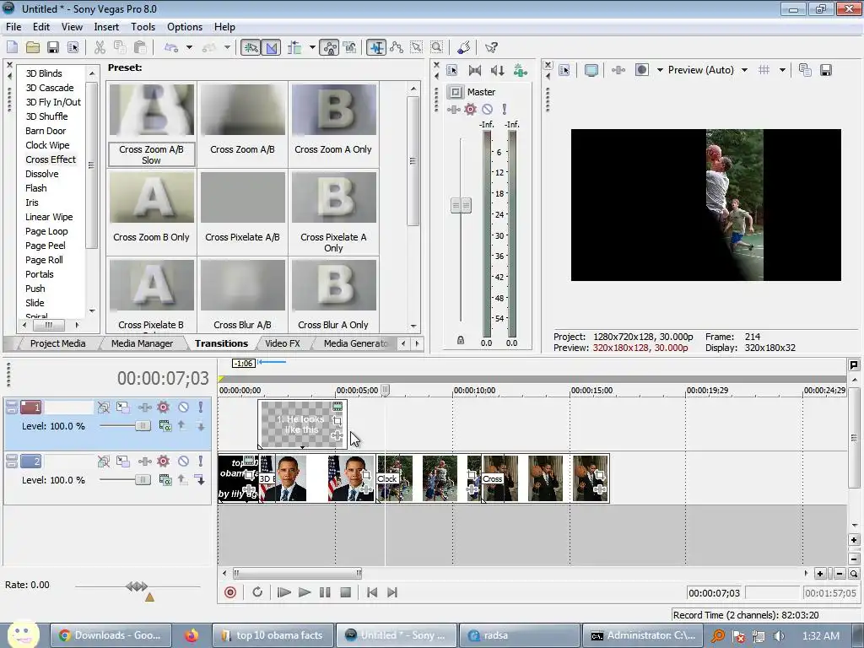Select the 'He looks like this' text clip
Viewport: 864px width, 648px height.
coord(302,424)
